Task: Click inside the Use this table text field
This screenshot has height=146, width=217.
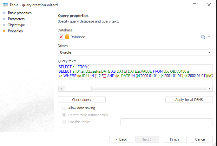Action: coord(166,122)
